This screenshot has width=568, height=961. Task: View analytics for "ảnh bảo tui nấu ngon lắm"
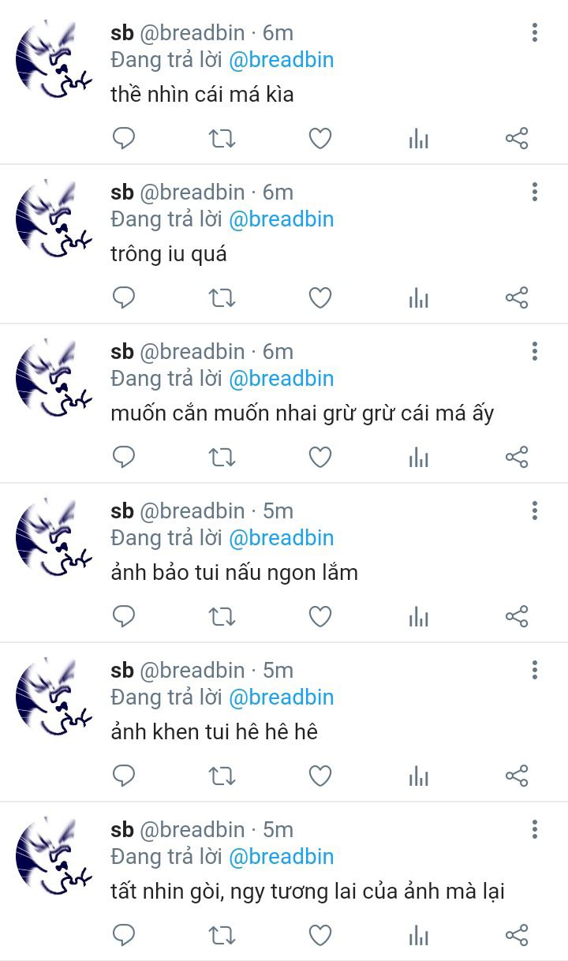click(419, 617)
